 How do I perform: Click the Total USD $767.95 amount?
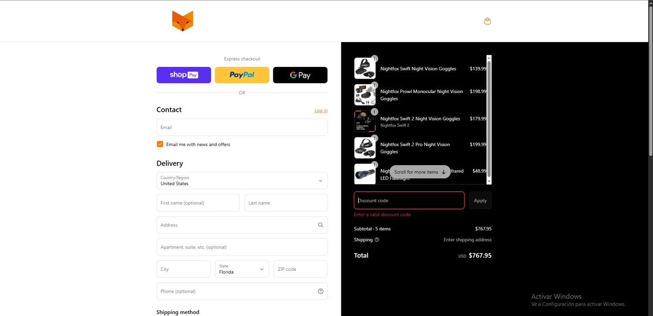tap(475, 256)
